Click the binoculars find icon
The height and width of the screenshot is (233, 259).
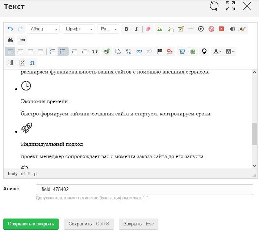(10, 40)
